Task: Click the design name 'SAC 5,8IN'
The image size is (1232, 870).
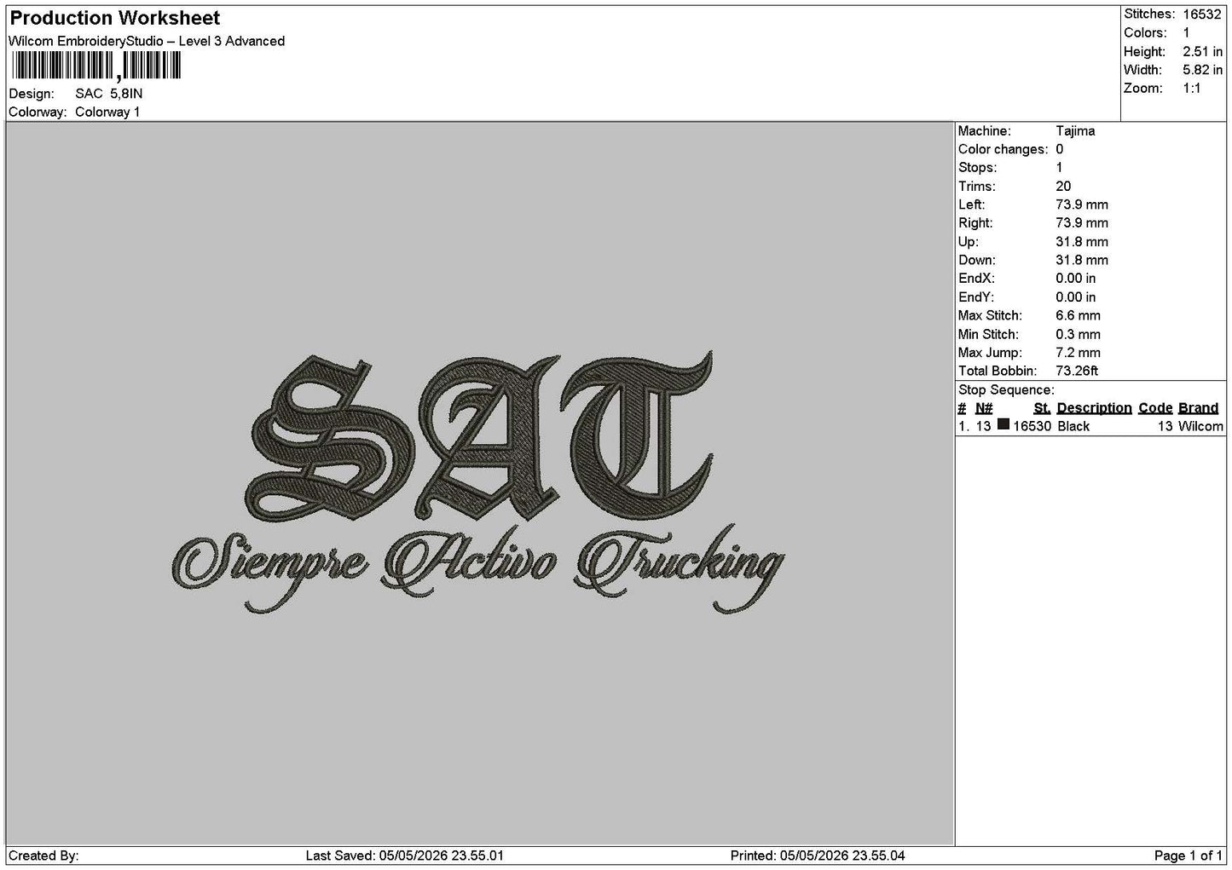Action: (109, 94)
